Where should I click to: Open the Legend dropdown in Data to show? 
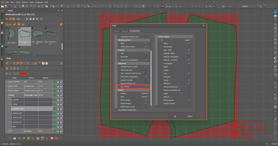(x=188, y=40)
